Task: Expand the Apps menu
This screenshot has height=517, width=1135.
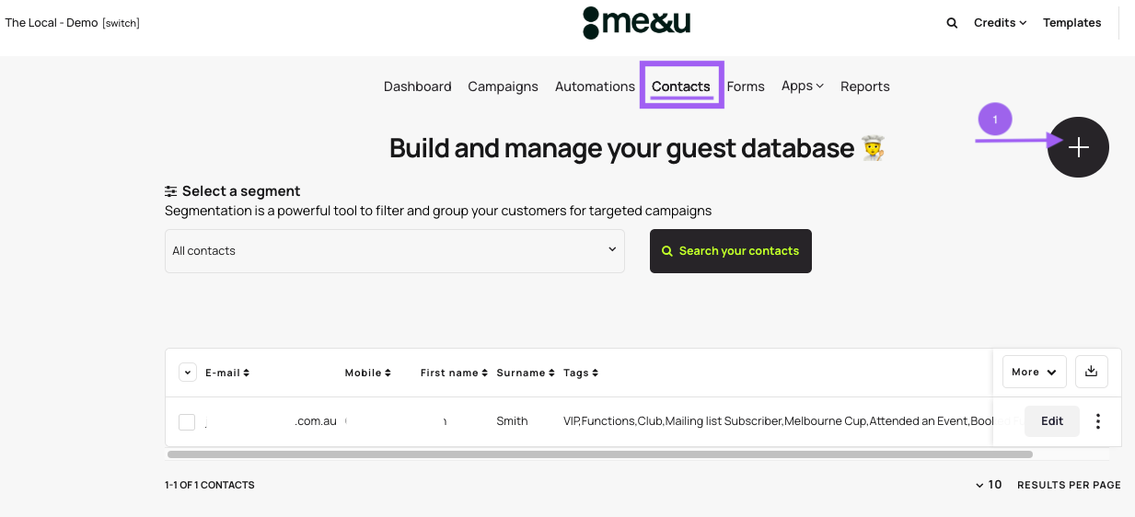Action: (802, 86)
